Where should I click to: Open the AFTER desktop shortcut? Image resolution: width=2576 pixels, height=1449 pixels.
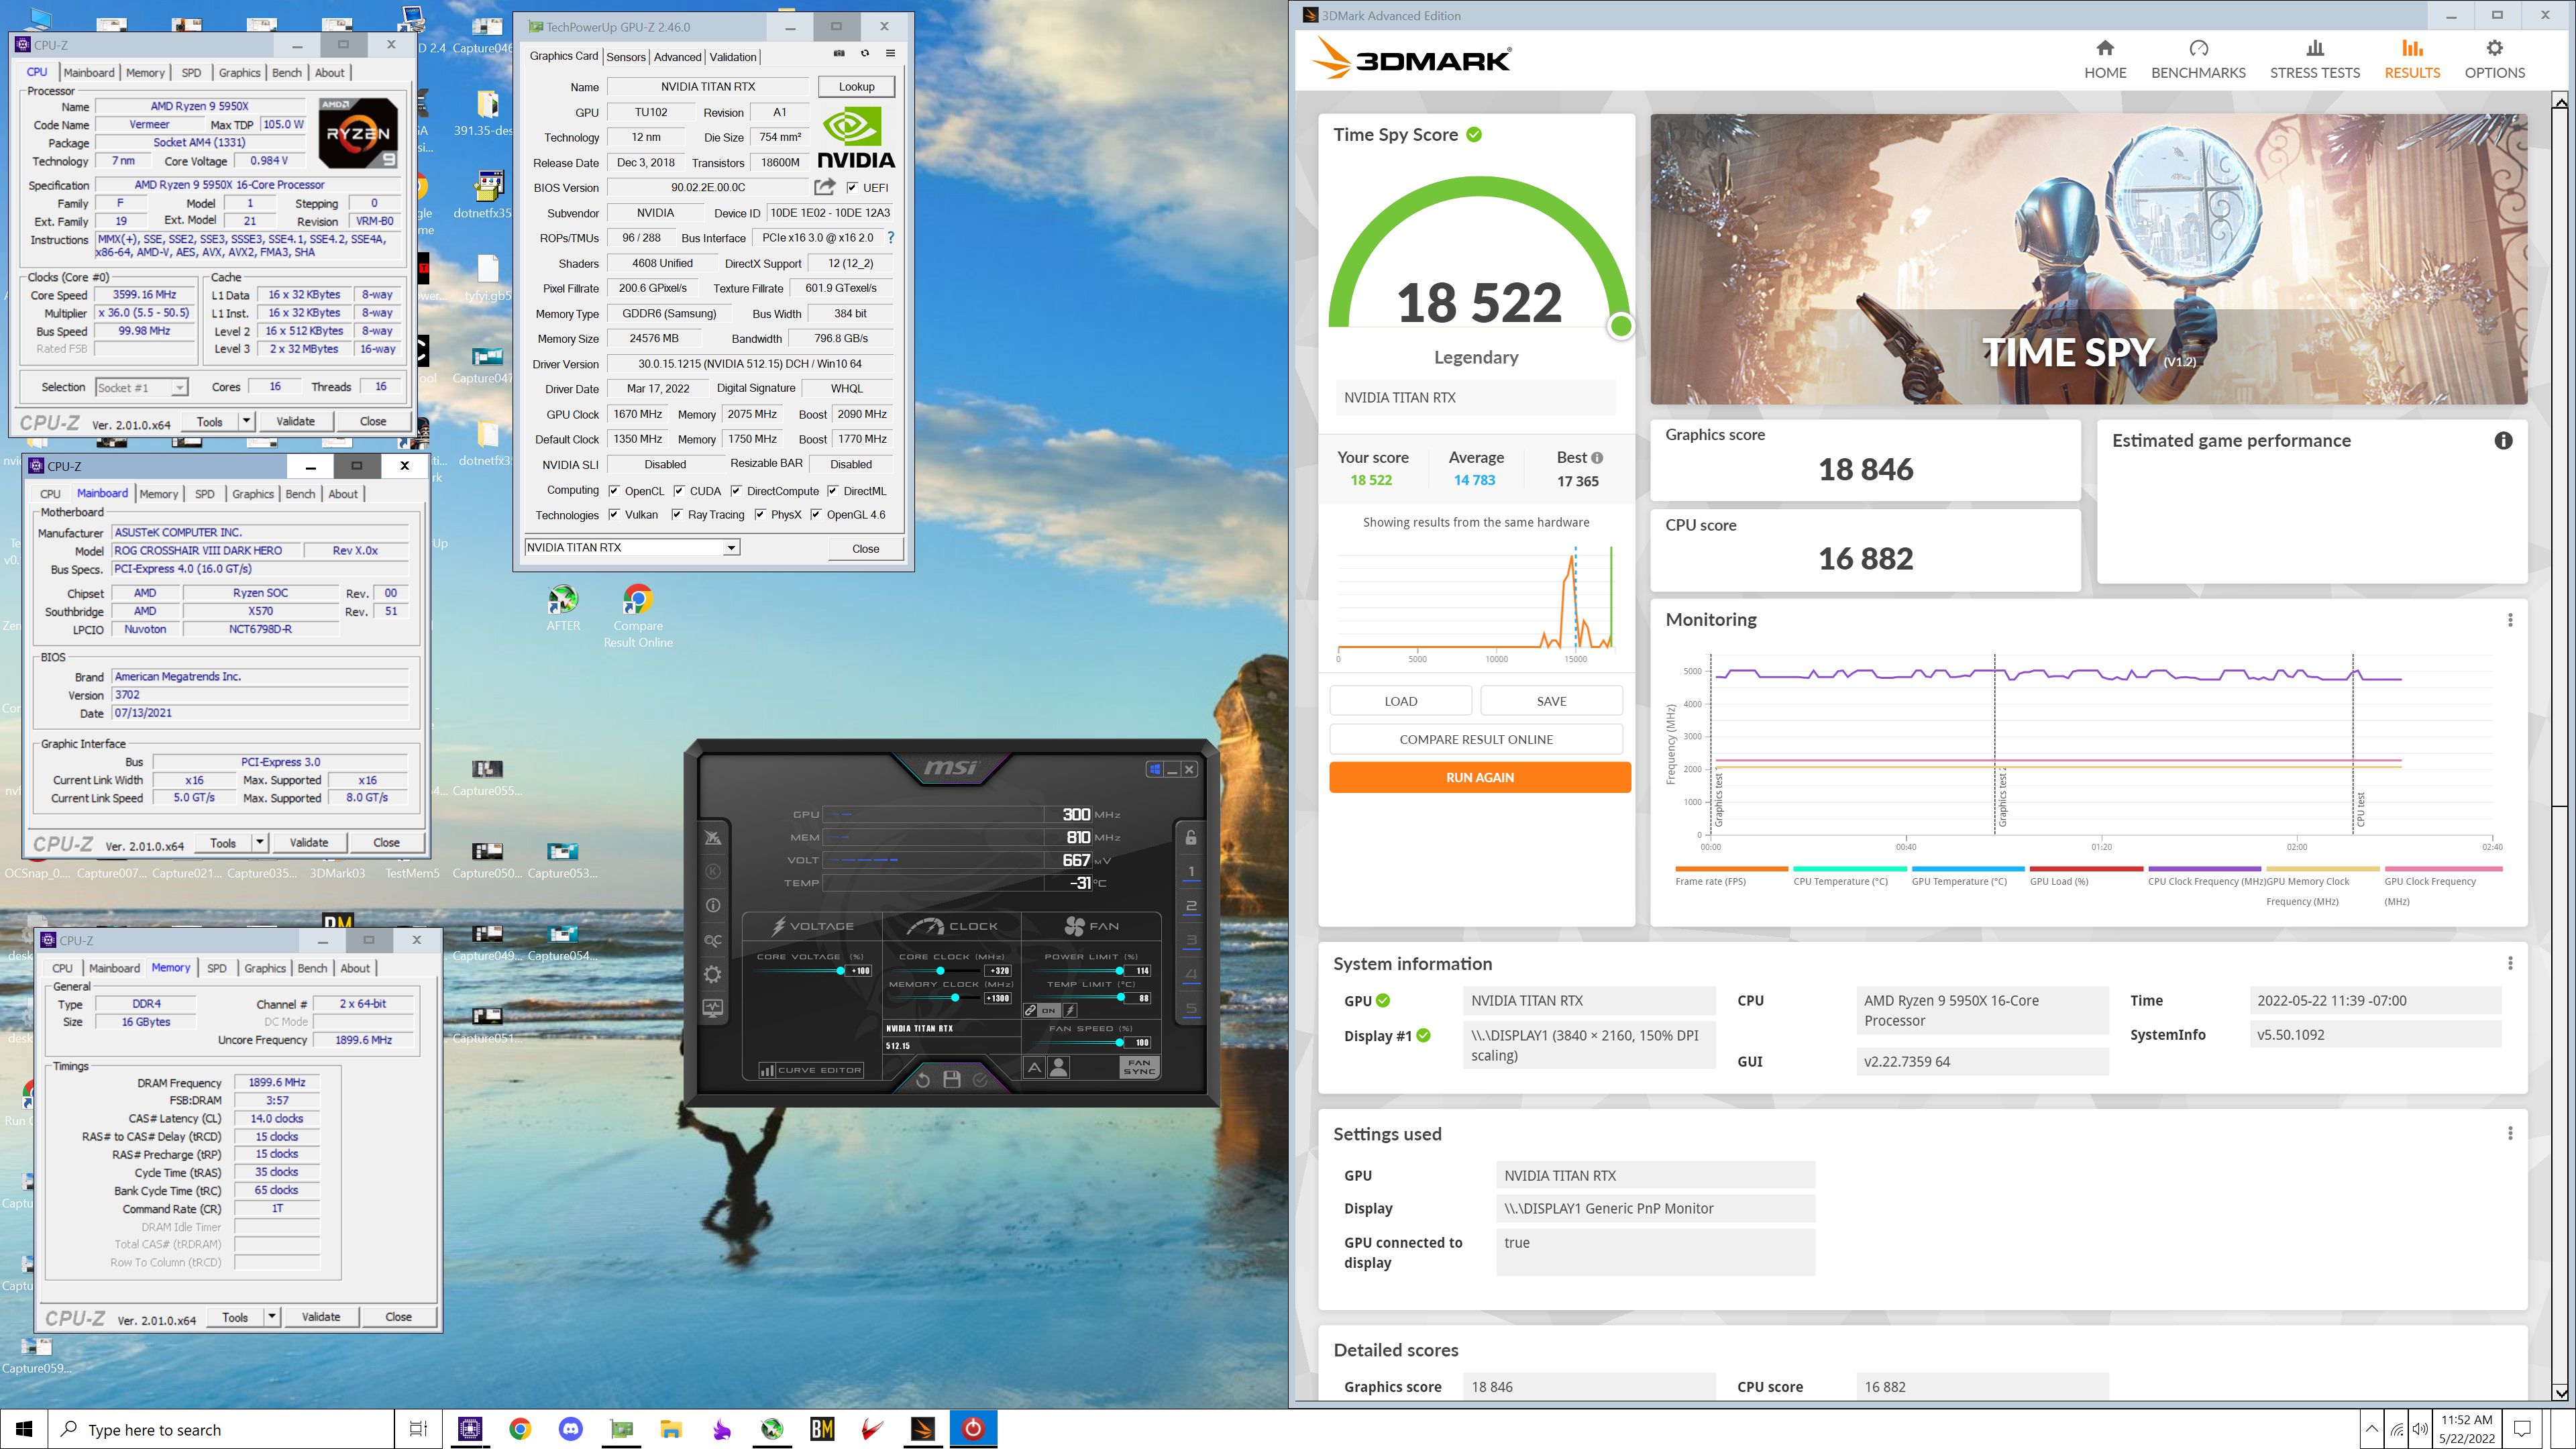point(563,608)
